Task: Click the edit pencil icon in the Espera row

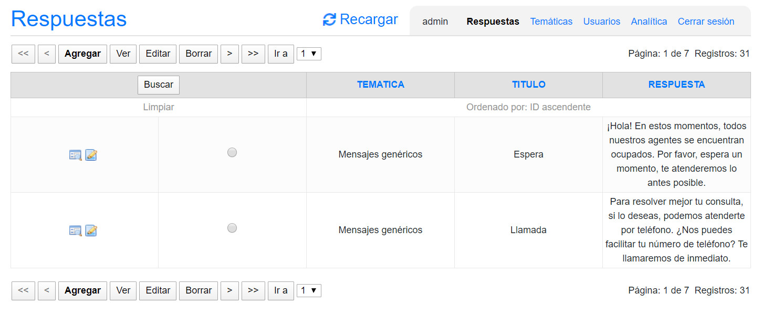Action: click(x=91, y=155)
